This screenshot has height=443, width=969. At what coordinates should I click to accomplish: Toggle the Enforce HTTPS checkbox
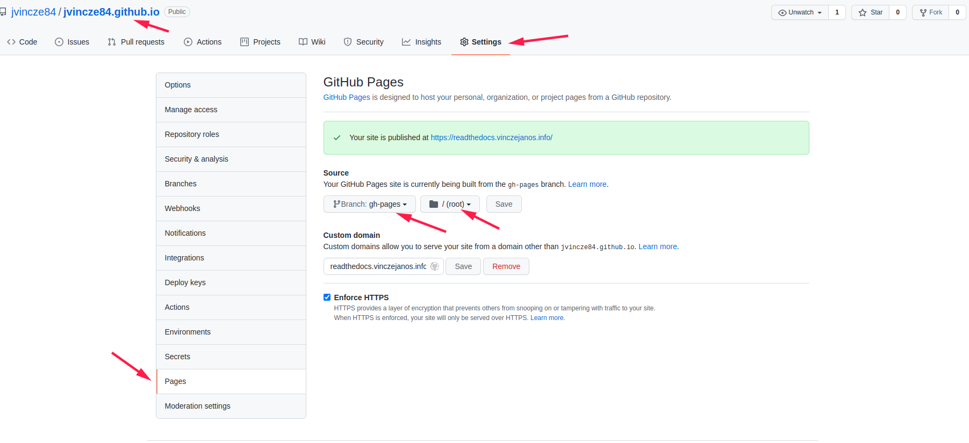[327, 297]
